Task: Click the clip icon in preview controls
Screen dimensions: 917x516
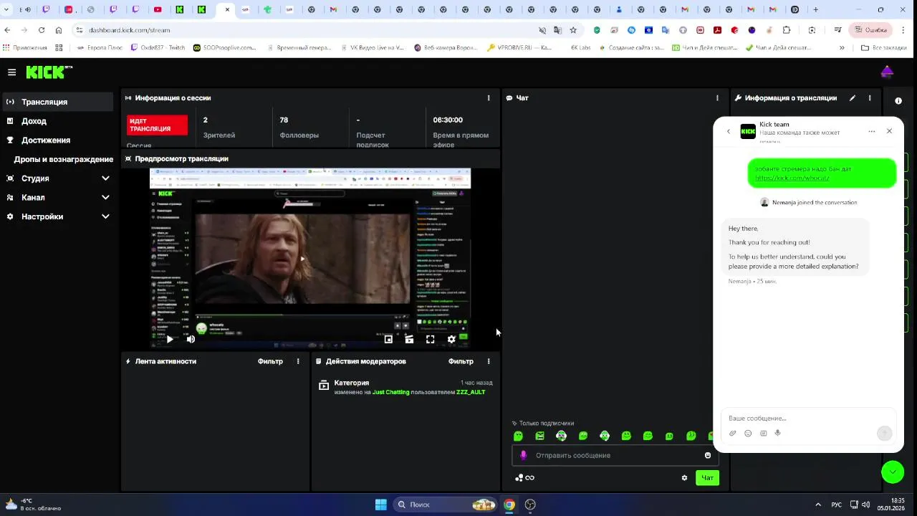Action: point(409,339)
